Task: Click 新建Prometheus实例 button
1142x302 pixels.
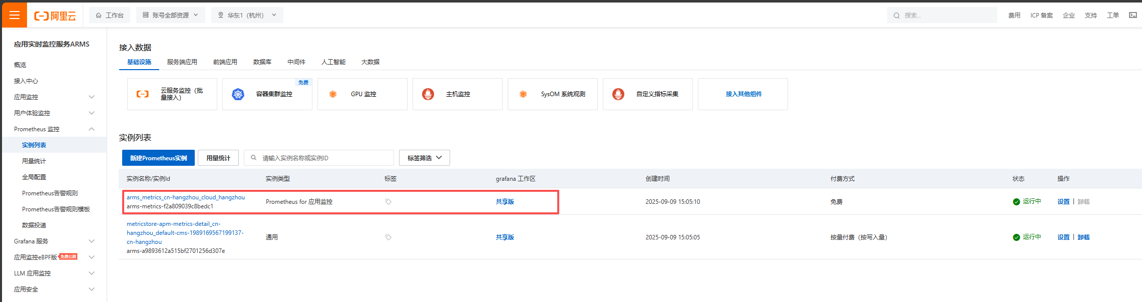Action: (x=158, y=158)
